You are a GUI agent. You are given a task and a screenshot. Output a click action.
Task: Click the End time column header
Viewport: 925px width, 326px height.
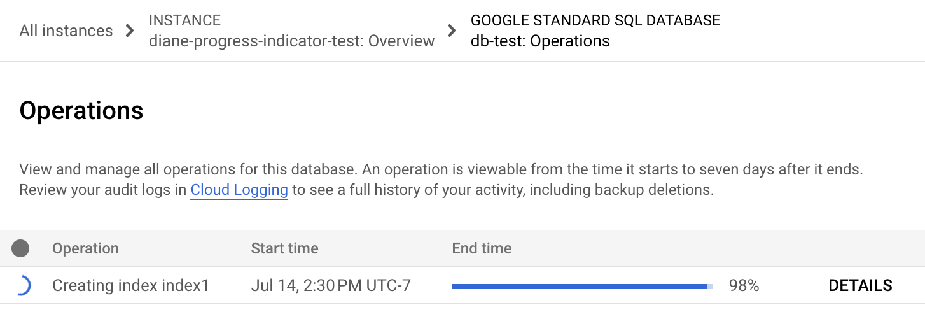[482, 248]
